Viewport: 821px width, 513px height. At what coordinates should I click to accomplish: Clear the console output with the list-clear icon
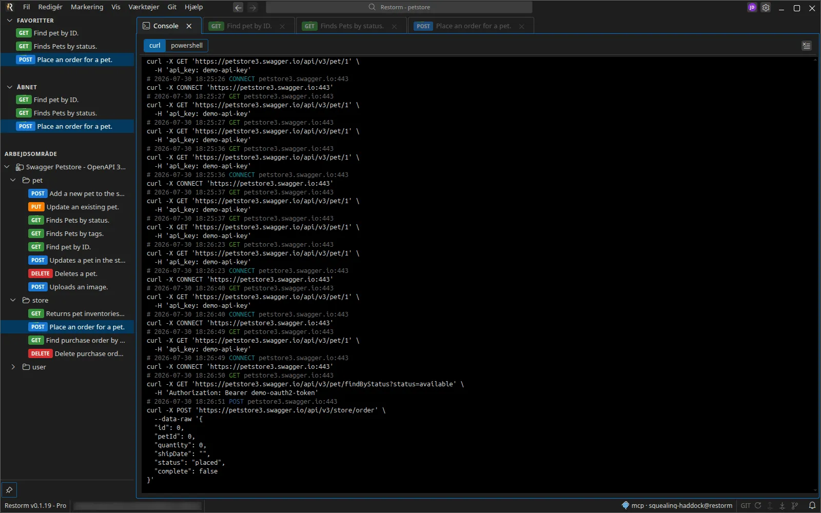[807, 46]
